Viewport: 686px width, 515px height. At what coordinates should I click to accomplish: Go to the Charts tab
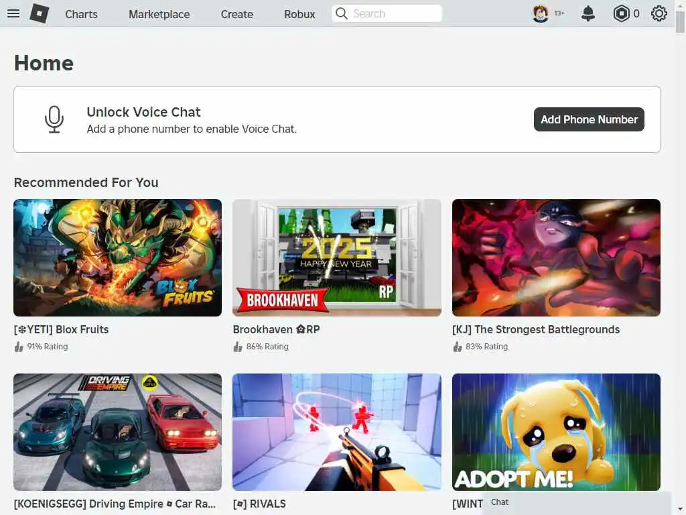[81, 14]
